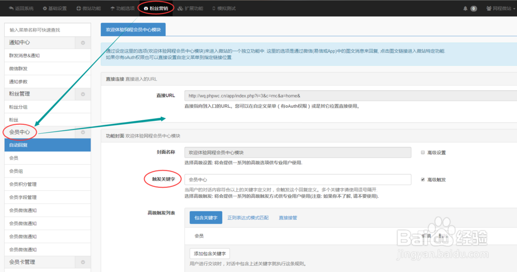
Task: Open the 网程微站 account dropdown
Action: [x=500, y=9]
